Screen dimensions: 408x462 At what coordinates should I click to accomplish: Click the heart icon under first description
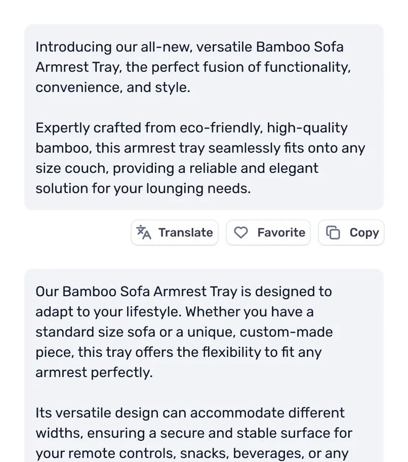click(x=241, y=233)
